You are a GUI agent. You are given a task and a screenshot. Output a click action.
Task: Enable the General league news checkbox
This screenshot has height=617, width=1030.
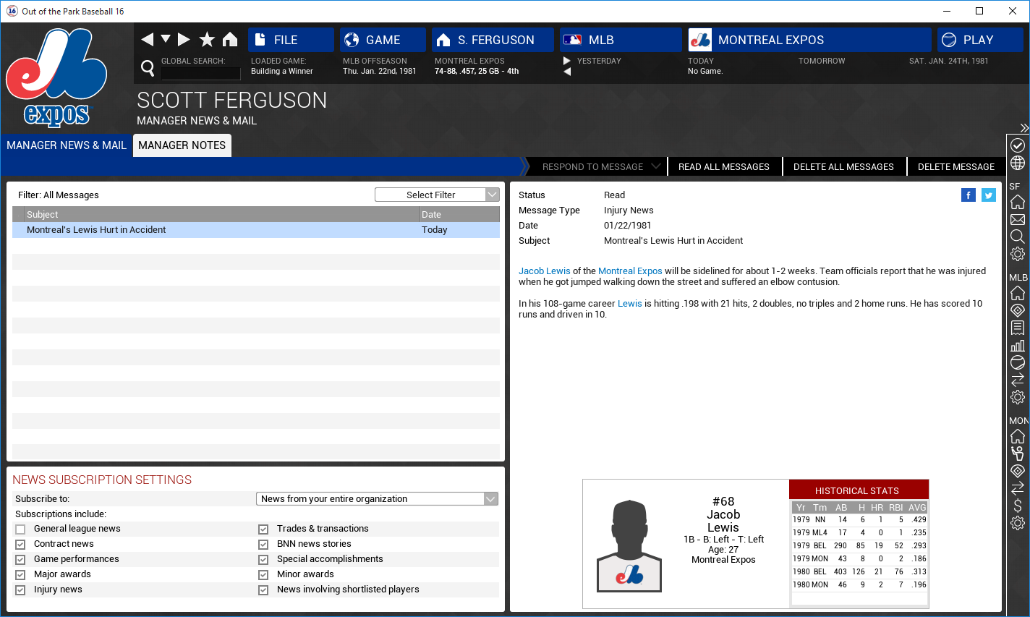click(x=20, y=529)
